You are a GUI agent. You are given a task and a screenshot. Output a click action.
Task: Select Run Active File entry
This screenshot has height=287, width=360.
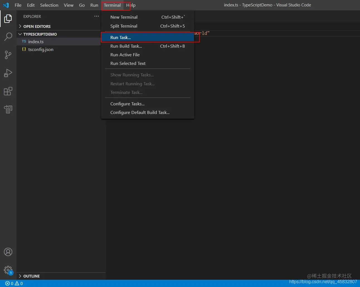point(148,55)
